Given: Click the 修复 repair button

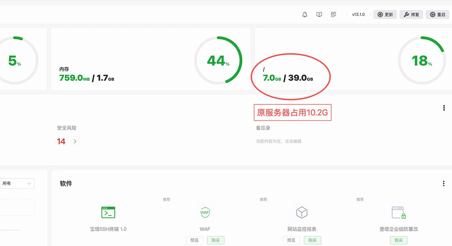Looking at the screenshot, I should tap(411, 14).
